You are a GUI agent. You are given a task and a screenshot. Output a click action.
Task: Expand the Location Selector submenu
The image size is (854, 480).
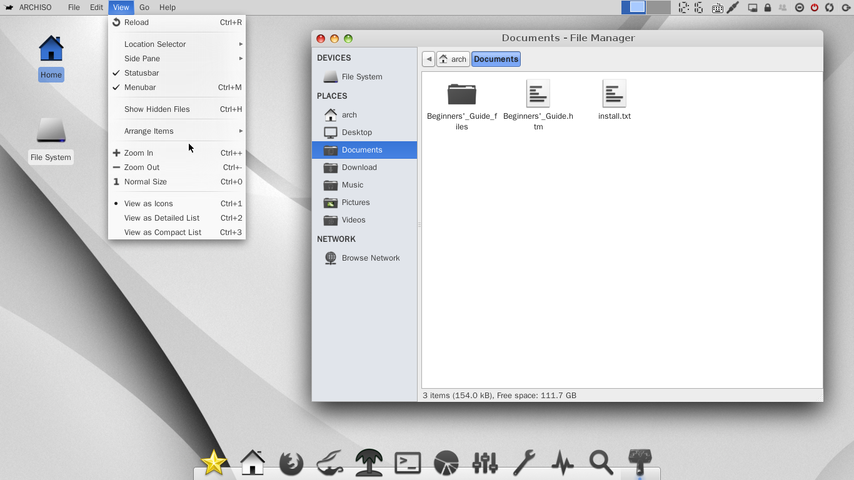(177, 44)
